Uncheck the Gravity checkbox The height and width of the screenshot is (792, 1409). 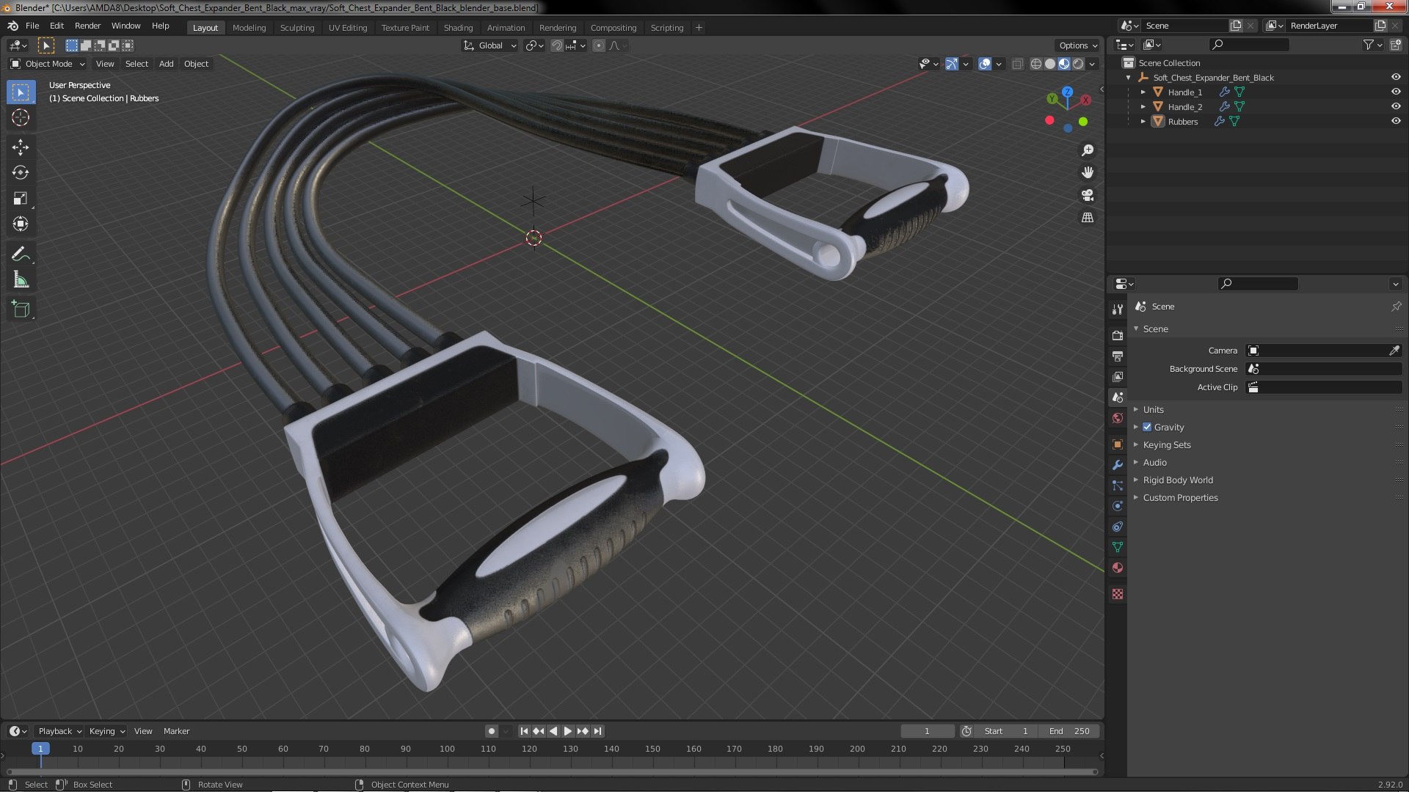point(1147,427)
